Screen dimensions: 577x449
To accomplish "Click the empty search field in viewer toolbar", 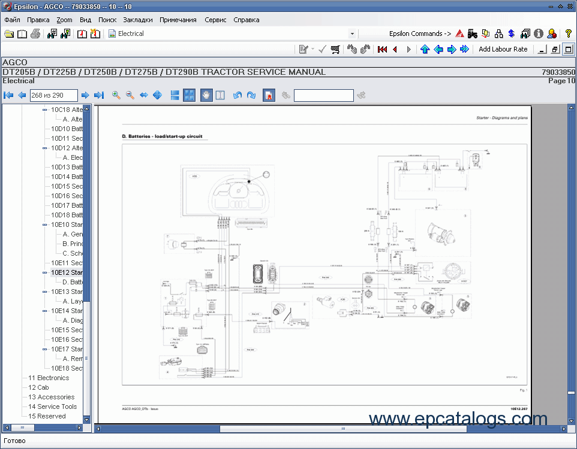I will (324, 96).
